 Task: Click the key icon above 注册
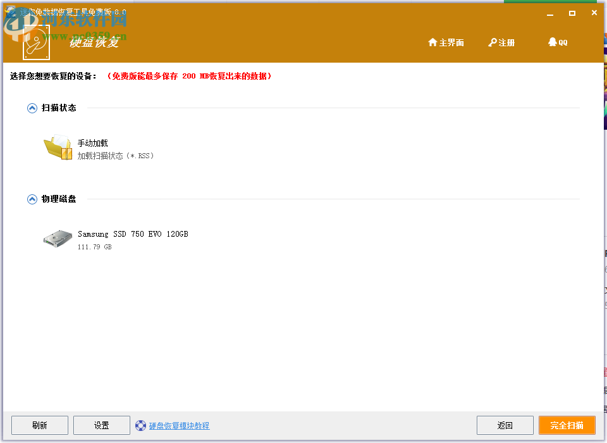[x=491, y=42]
